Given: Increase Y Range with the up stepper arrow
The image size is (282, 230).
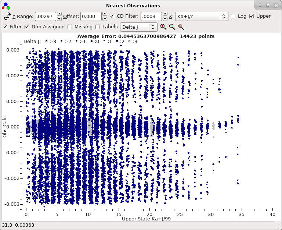Looking at the screenshot, I should (59, 14).
